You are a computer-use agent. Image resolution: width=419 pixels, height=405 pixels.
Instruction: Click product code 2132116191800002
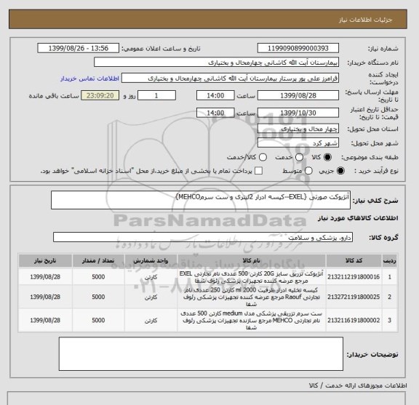point(354,320)
